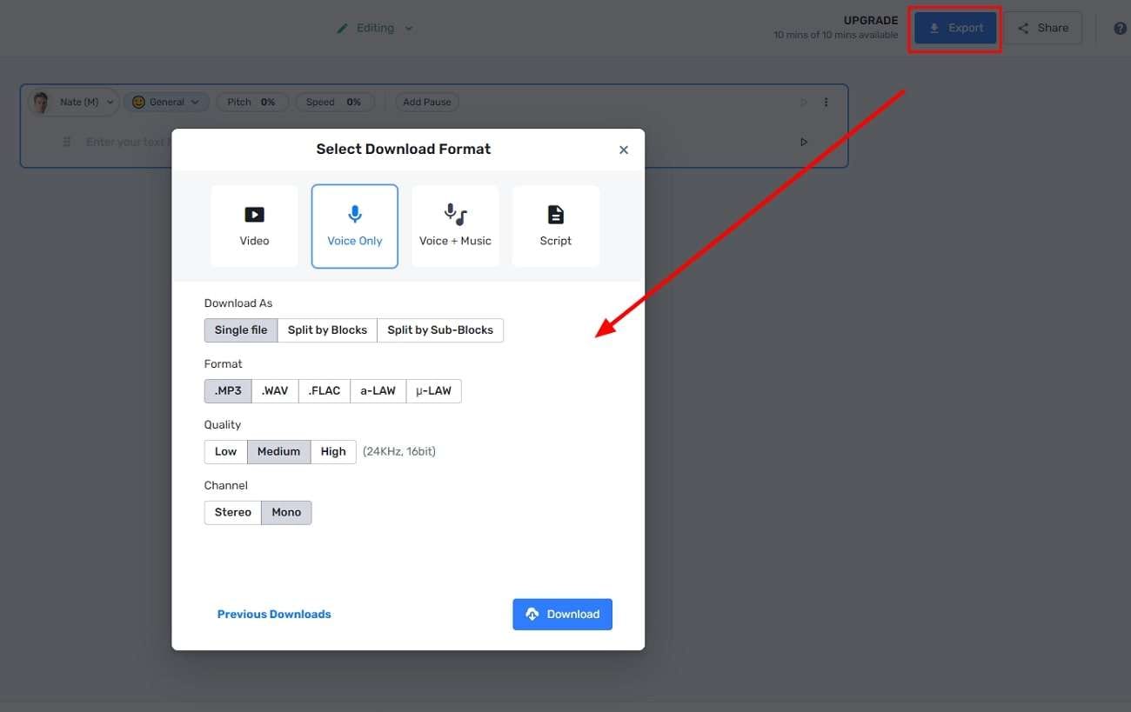Screen dimensions: 1131x712
Task: Set Download As to Single file
Action: 241,330
